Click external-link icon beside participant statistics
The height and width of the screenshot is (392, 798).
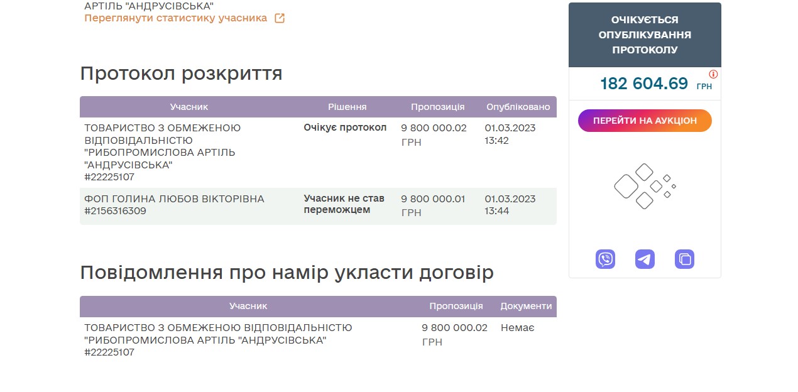click(280, 18)
